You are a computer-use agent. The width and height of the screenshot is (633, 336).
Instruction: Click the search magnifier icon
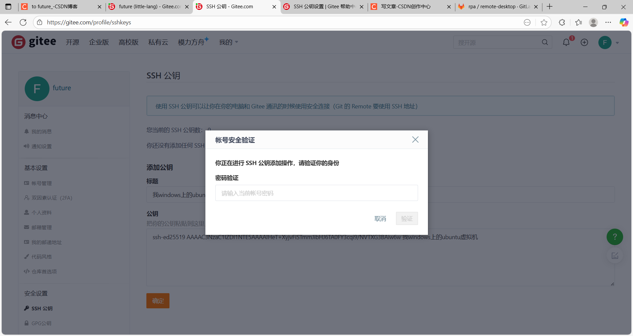click(x=545, y=42)
